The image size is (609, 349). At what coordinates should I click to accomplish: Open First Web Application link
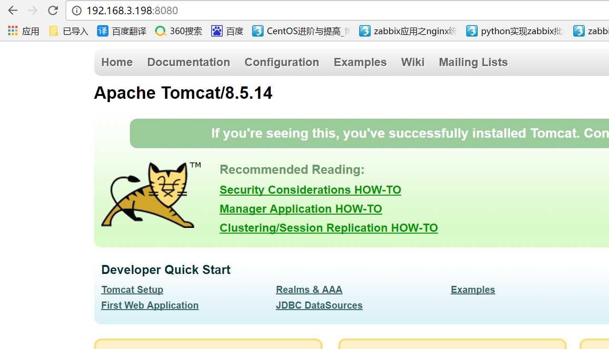point(150,305)
